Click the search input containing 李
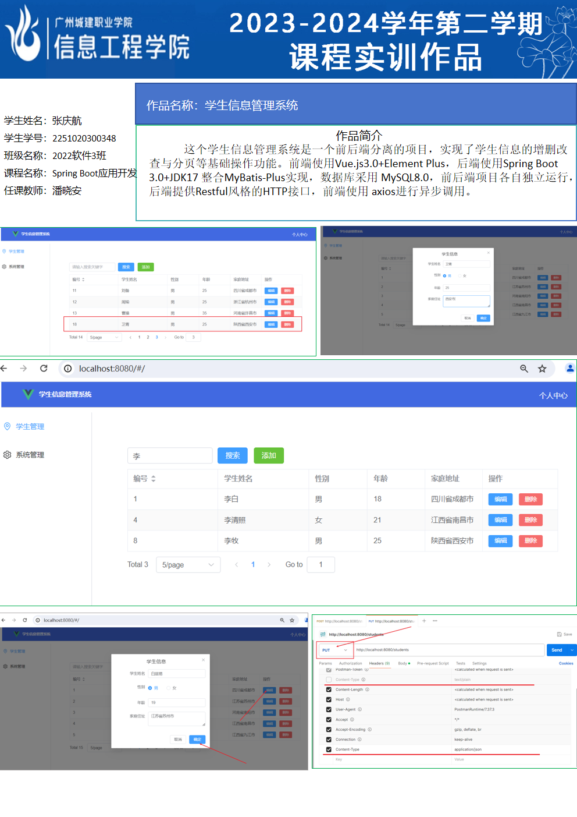This screenshot has height=817, width=577. click(x=170, y=456)
